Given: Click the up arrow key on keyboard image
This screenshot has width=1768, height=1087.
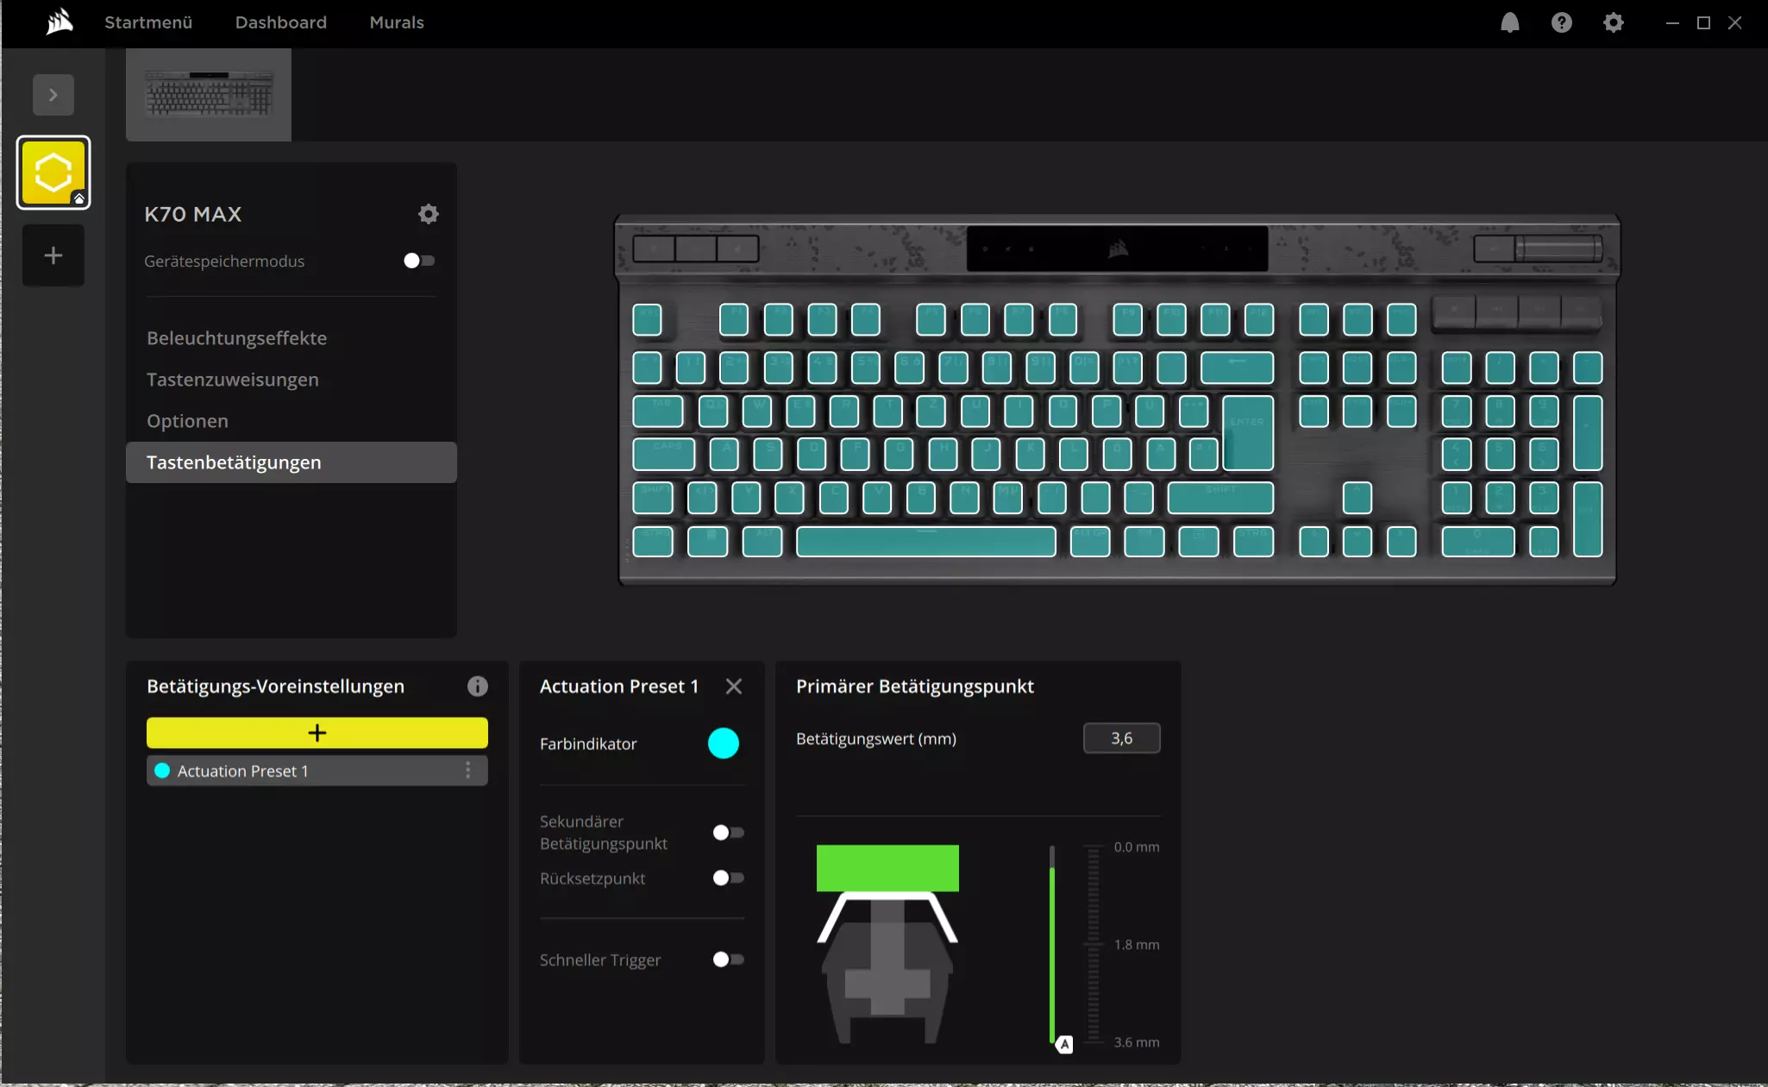Looking at the screenshot, I should click(1357, 498).
